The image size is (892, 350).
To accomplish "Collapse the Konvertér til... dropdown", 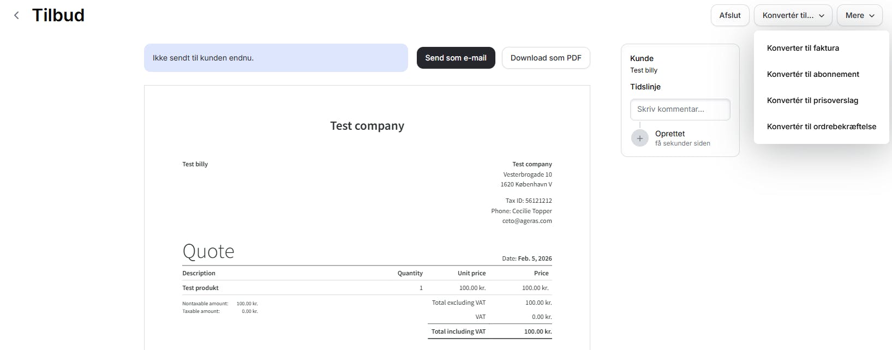I will [793, 15].
